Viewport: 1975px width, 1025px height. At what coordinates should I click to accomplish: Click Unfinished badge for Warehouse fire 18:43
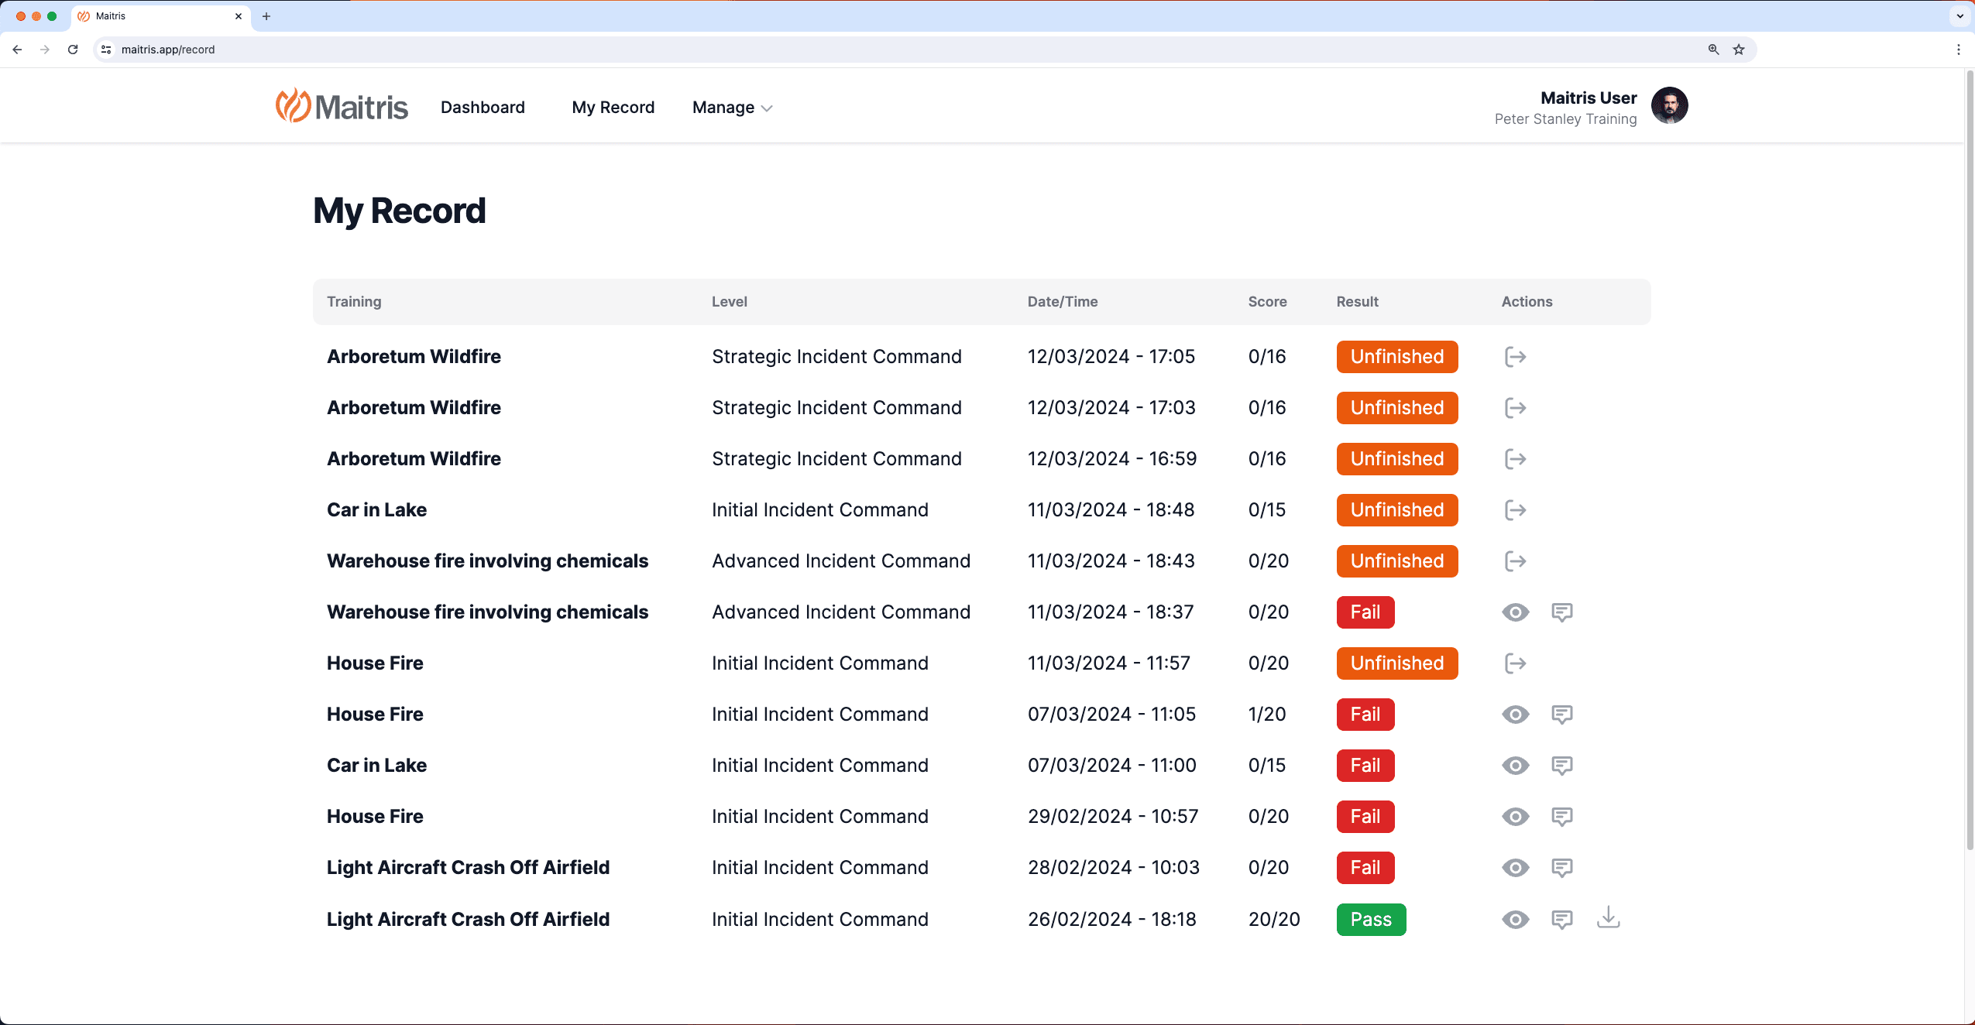[1396, 561]
